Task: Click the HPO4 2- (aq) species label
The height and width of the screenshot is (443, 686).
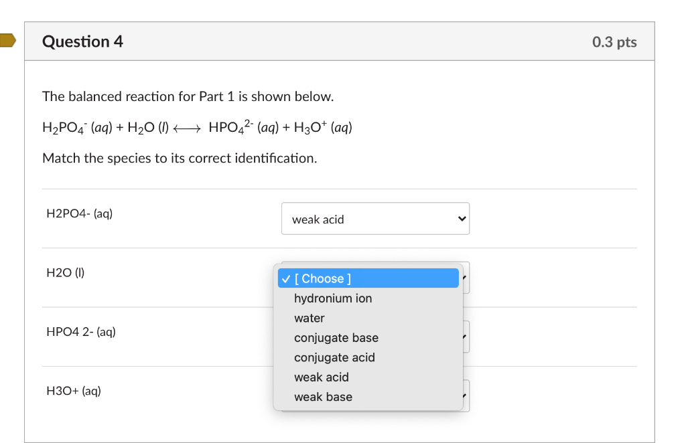Action: point(81,332)
